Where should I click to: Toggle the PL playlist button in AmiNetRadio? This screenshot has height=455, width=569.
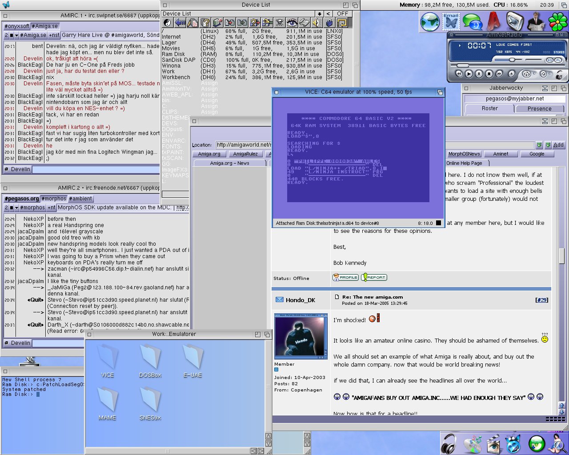coord(558,60)
